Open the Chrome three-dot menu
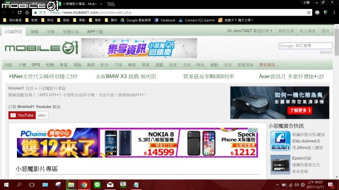 334,13
